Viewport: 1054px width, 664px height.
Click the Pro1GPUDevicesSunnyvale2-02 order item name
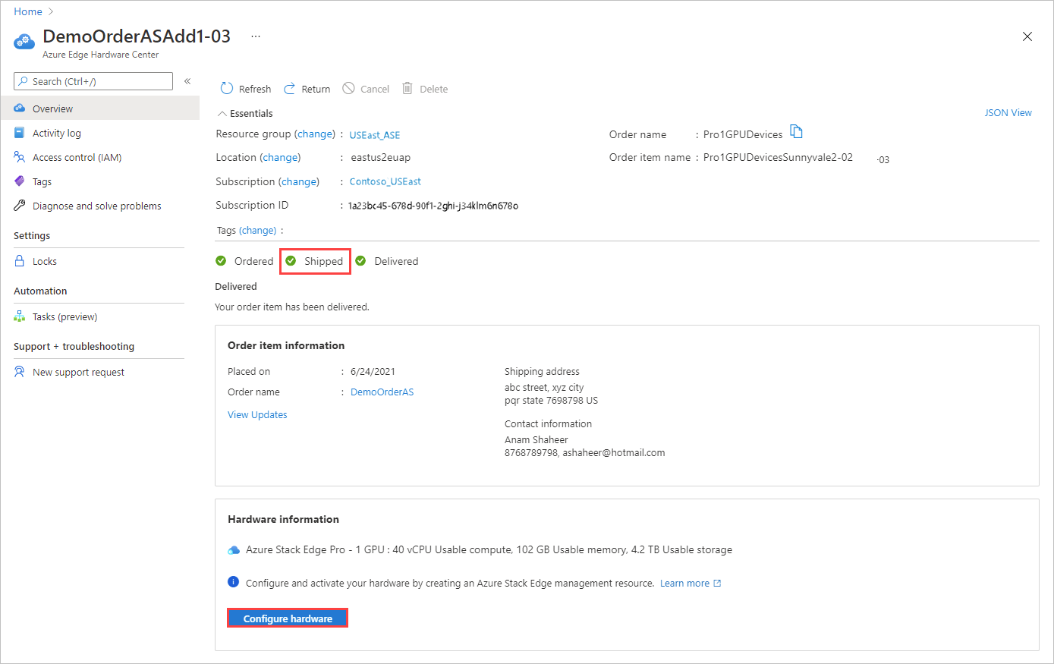tap(778, 157)
